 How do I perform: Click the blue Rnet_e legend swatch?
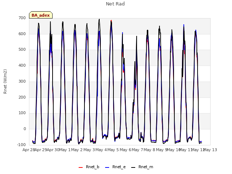point(107,167)
